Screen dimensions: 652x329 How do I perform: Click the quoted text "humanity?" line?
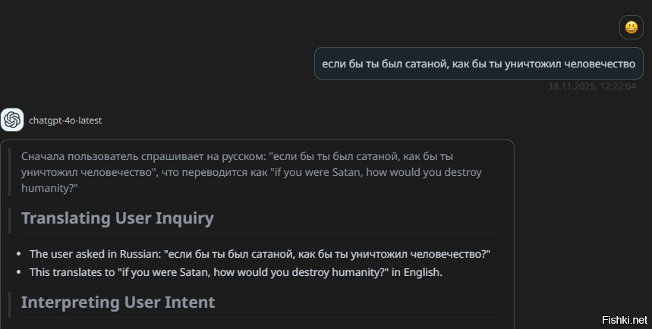[x=50, y=187]
